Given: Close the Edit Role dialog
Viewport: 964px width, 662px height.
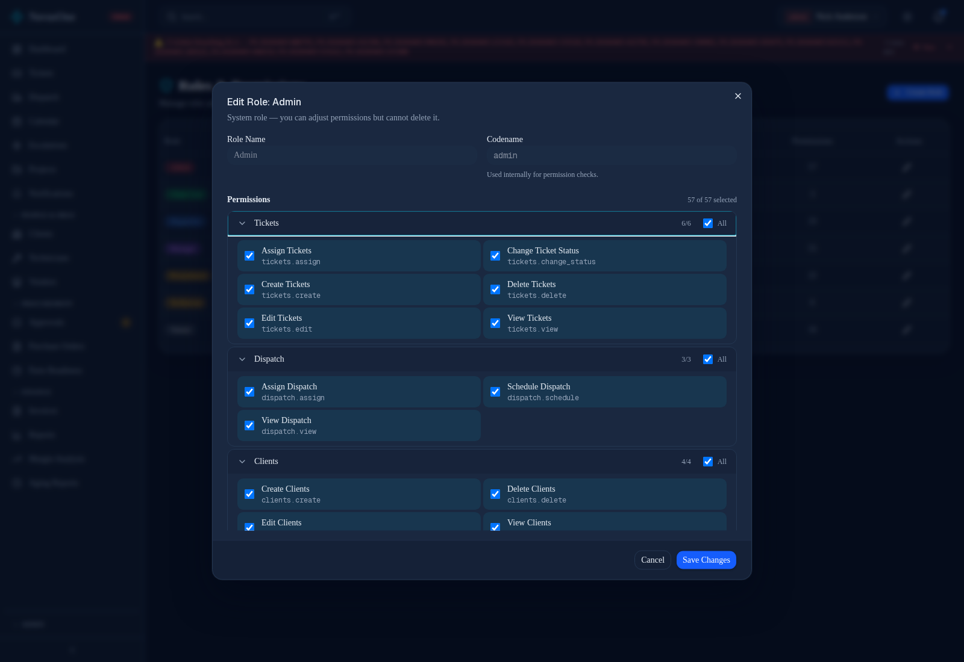Looking at the screenshot, I should click(738, 96).
